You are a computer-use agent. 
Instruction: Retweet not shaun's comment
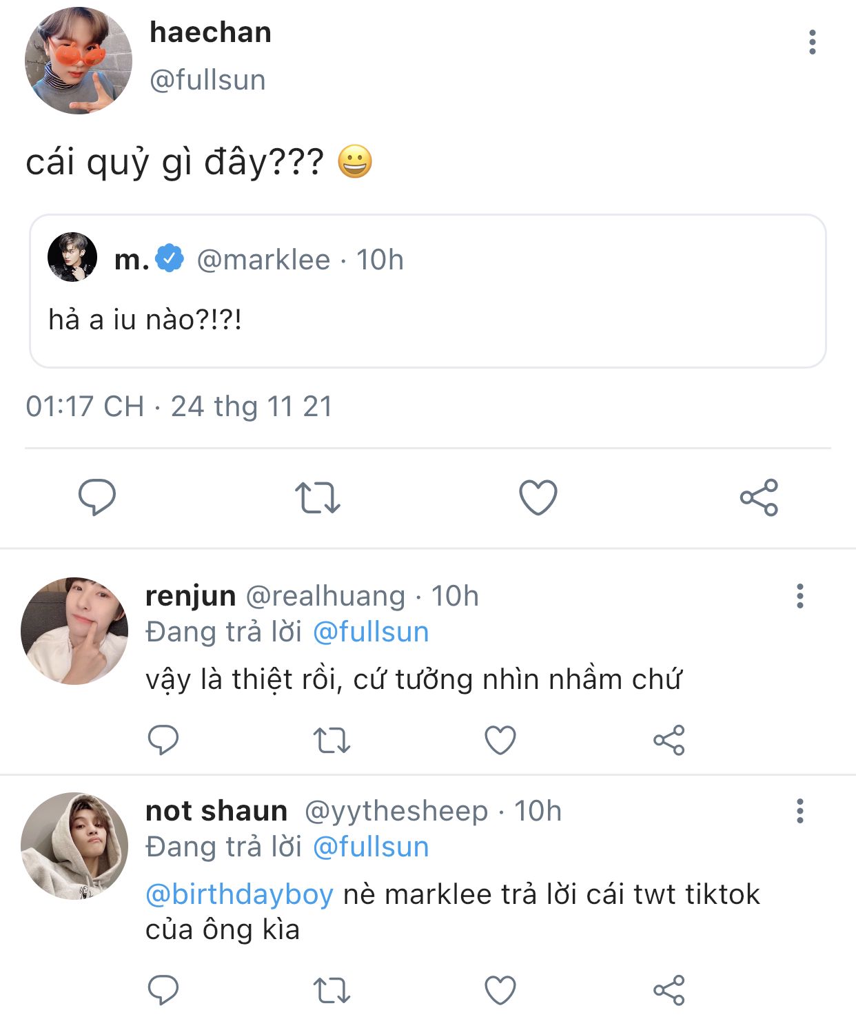[332, 990]
